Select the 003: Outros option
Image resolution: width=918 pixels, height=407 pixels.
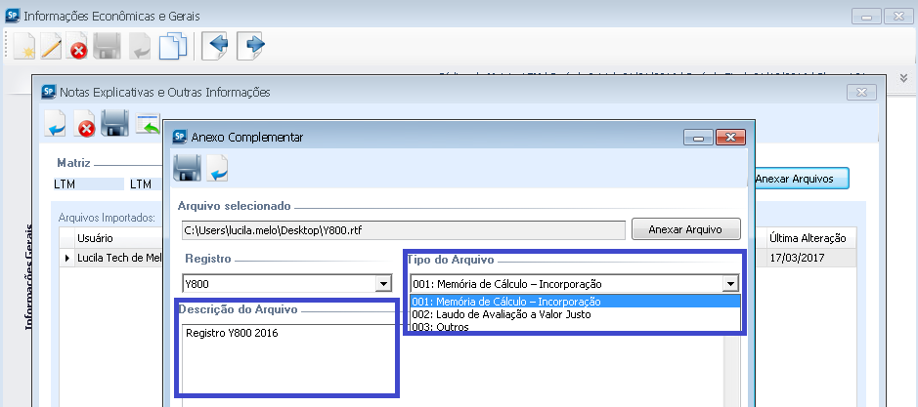click(x=576, y=327)
